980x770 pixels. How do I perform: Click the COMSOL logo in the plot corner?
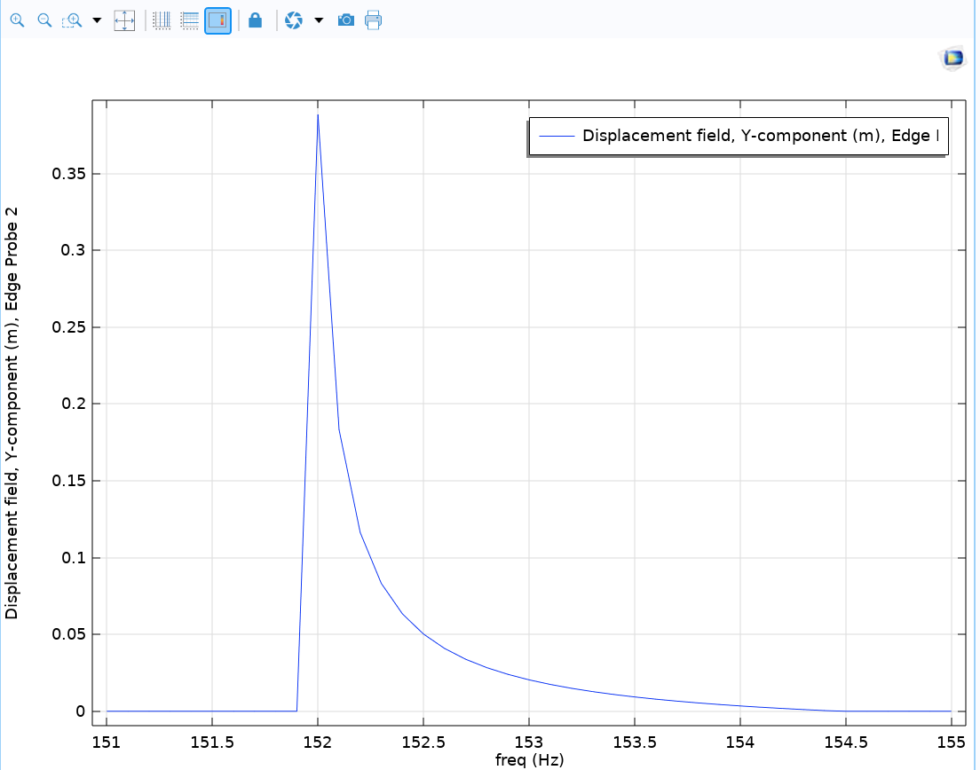click(x=952, y=59)
